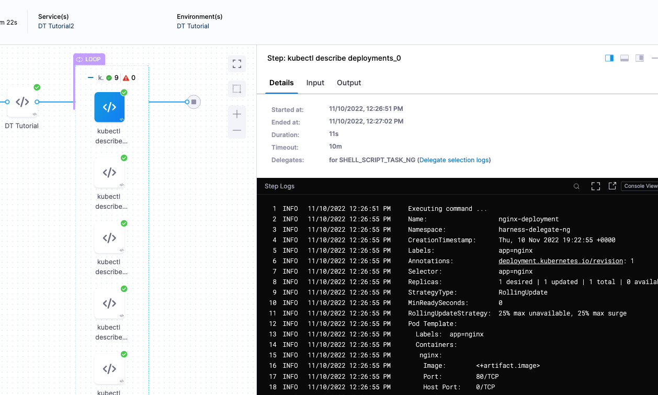Open the Input tab
The image size is (658, 395).
(315, 83)
